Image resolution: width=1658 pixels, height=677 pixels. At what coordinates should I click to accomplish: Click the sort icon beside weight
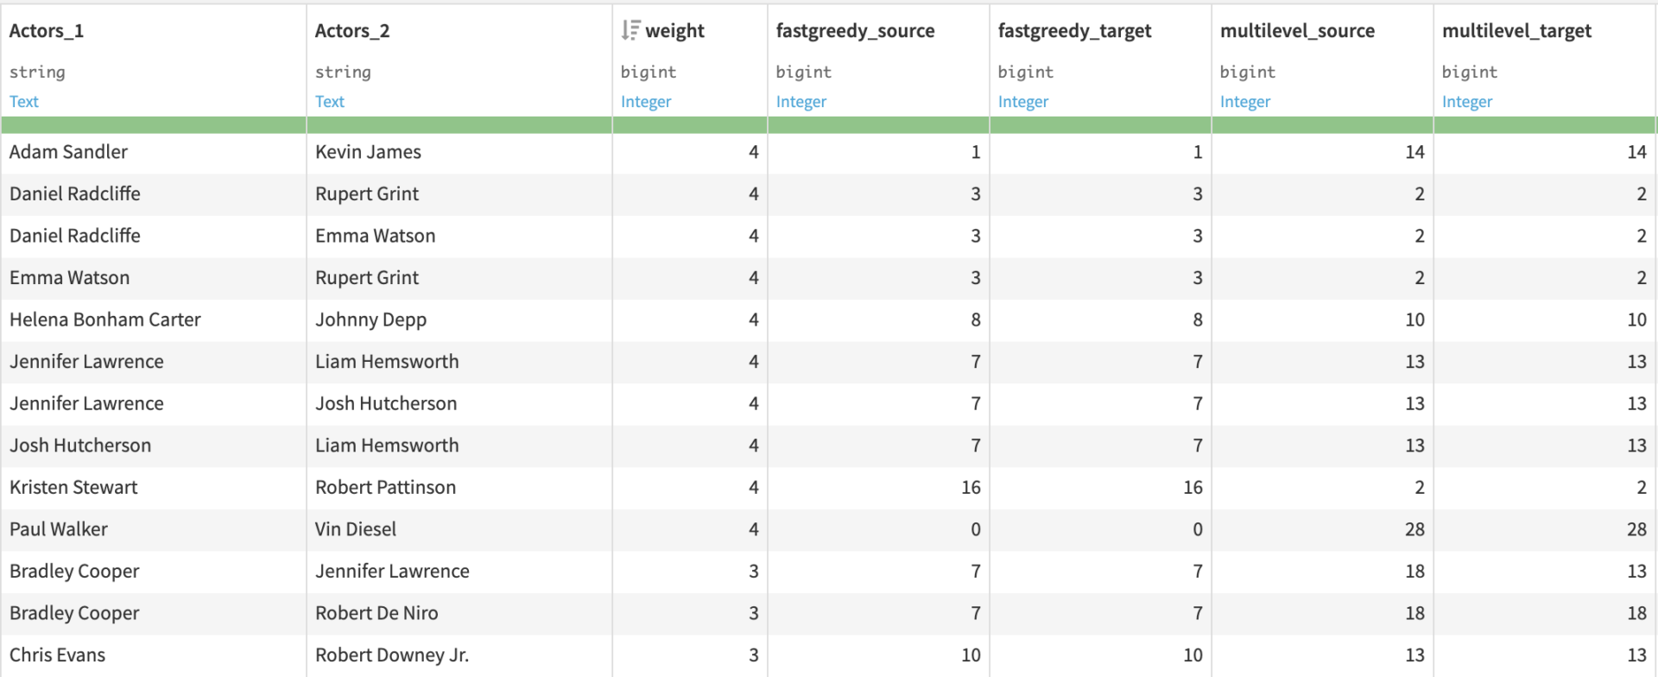click(x=630, y=31)
